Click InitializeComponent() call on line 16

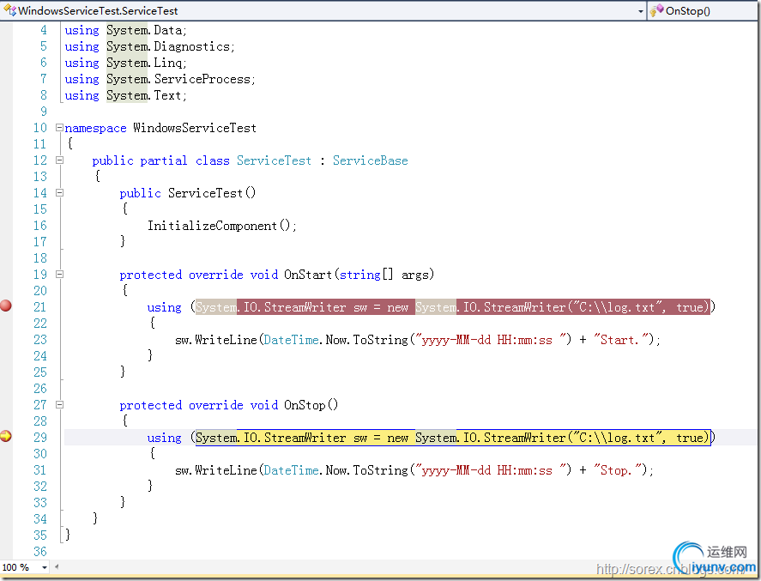[222, 226]
